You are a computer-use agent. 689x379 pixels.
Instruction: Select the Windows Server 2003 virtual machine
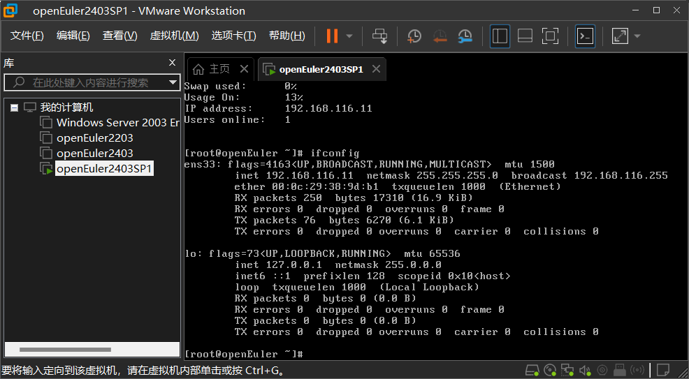pos(118,122)
